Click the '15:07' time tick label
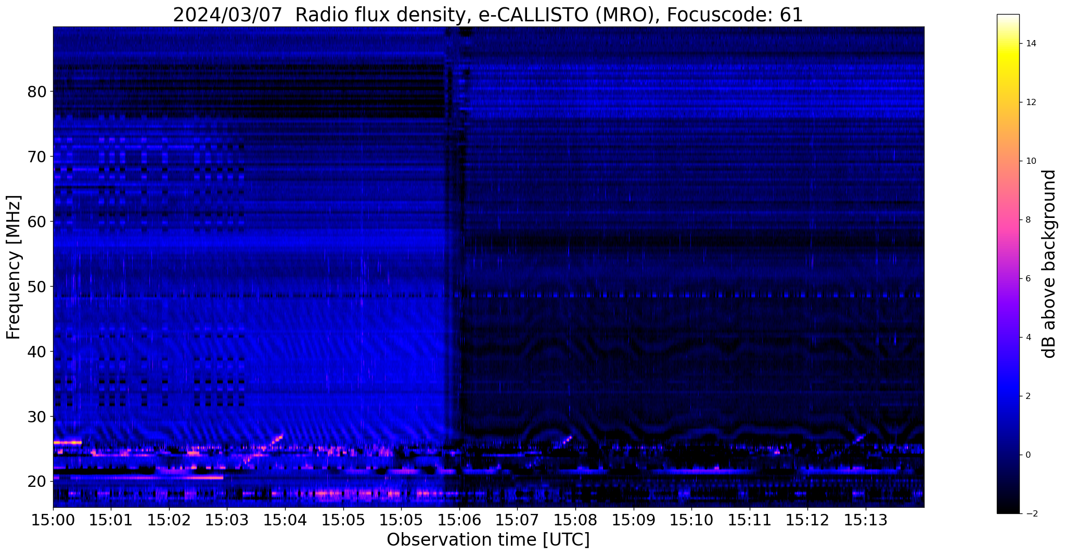The image size is (1065, 555). (517, 520)
